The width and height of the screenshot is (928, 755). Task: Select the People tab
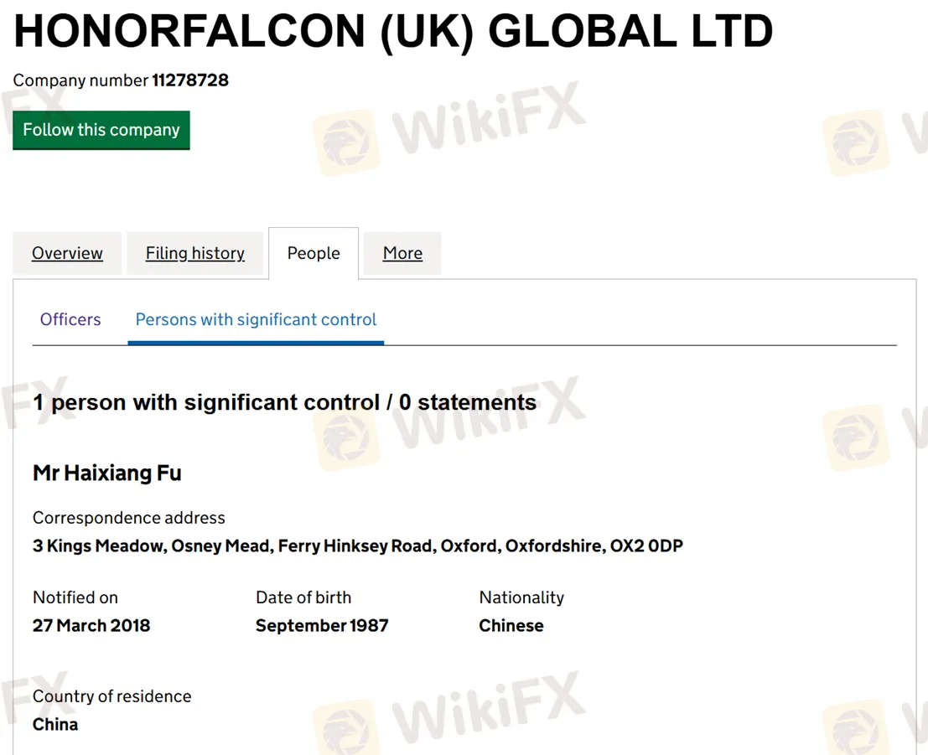(x=314, y=253)
